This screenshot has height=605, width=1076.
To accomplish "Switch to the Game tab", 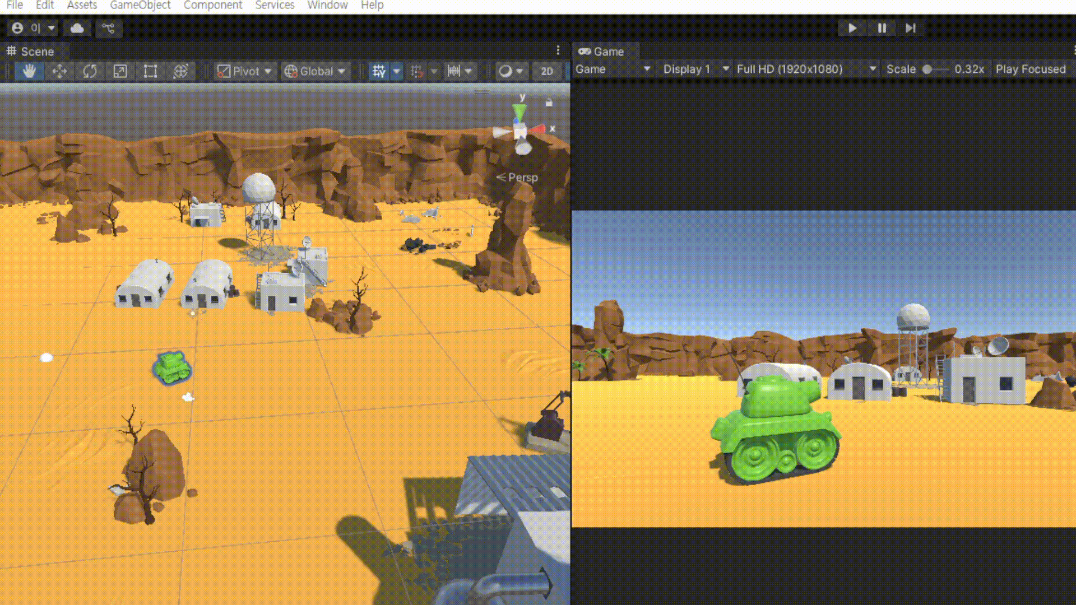I will point(602,52).
